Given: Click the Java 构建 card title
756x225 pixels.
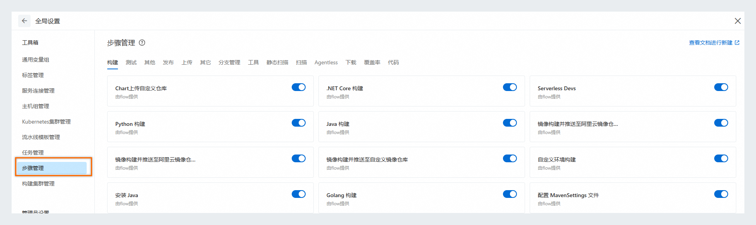Looking at the screenshot, I should pos(338,124).
